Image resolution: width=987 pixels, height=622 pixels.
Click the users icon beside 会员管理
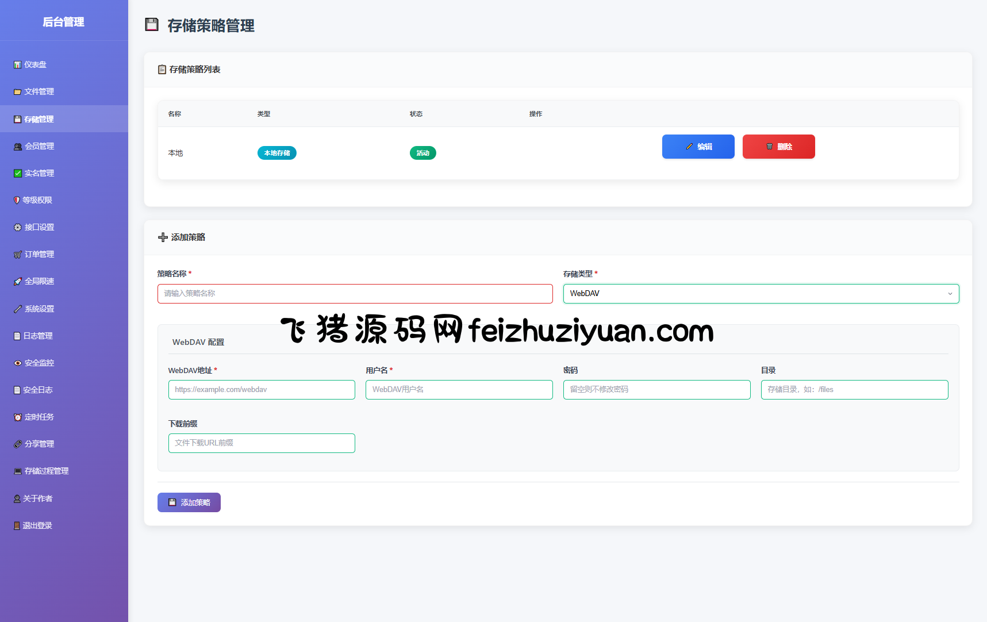point(17,147)
